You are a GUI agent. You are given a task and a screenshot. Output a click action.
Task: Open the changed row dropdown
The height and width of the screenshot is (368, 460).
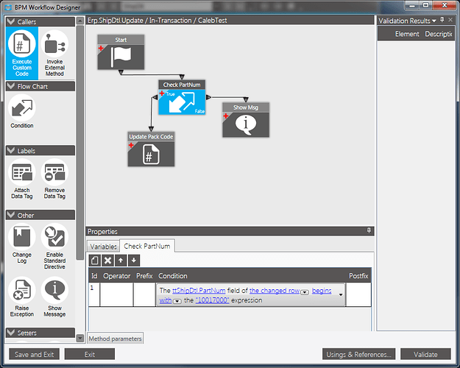click(x=305, y=292)
